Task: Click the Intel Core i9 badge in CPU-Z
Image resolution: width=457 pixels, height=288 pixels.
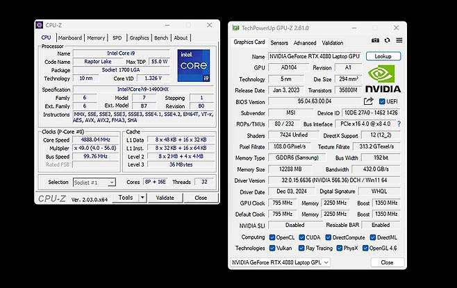Action: (194, 65)
